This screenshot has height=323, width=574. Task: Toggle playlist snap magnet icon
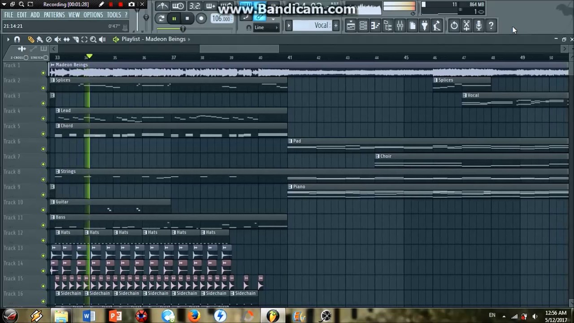[17, 39]
